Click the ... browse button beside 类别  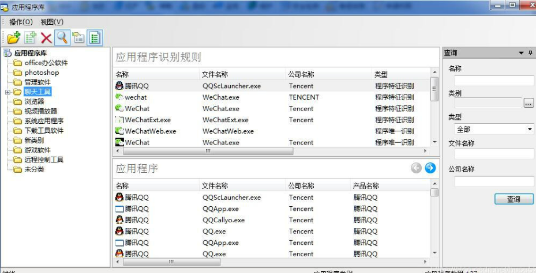click(528, 103)
